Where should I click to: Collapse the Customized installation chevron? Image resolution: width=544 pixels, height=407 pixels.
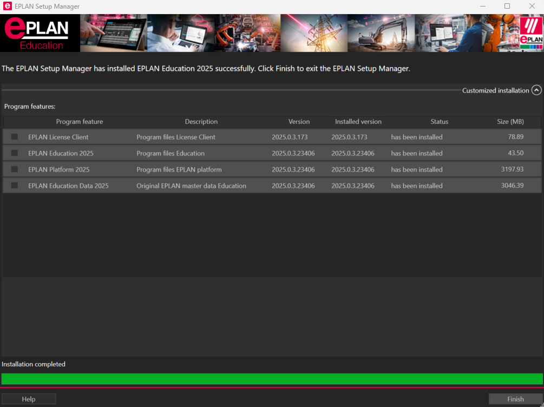[536, 90]
